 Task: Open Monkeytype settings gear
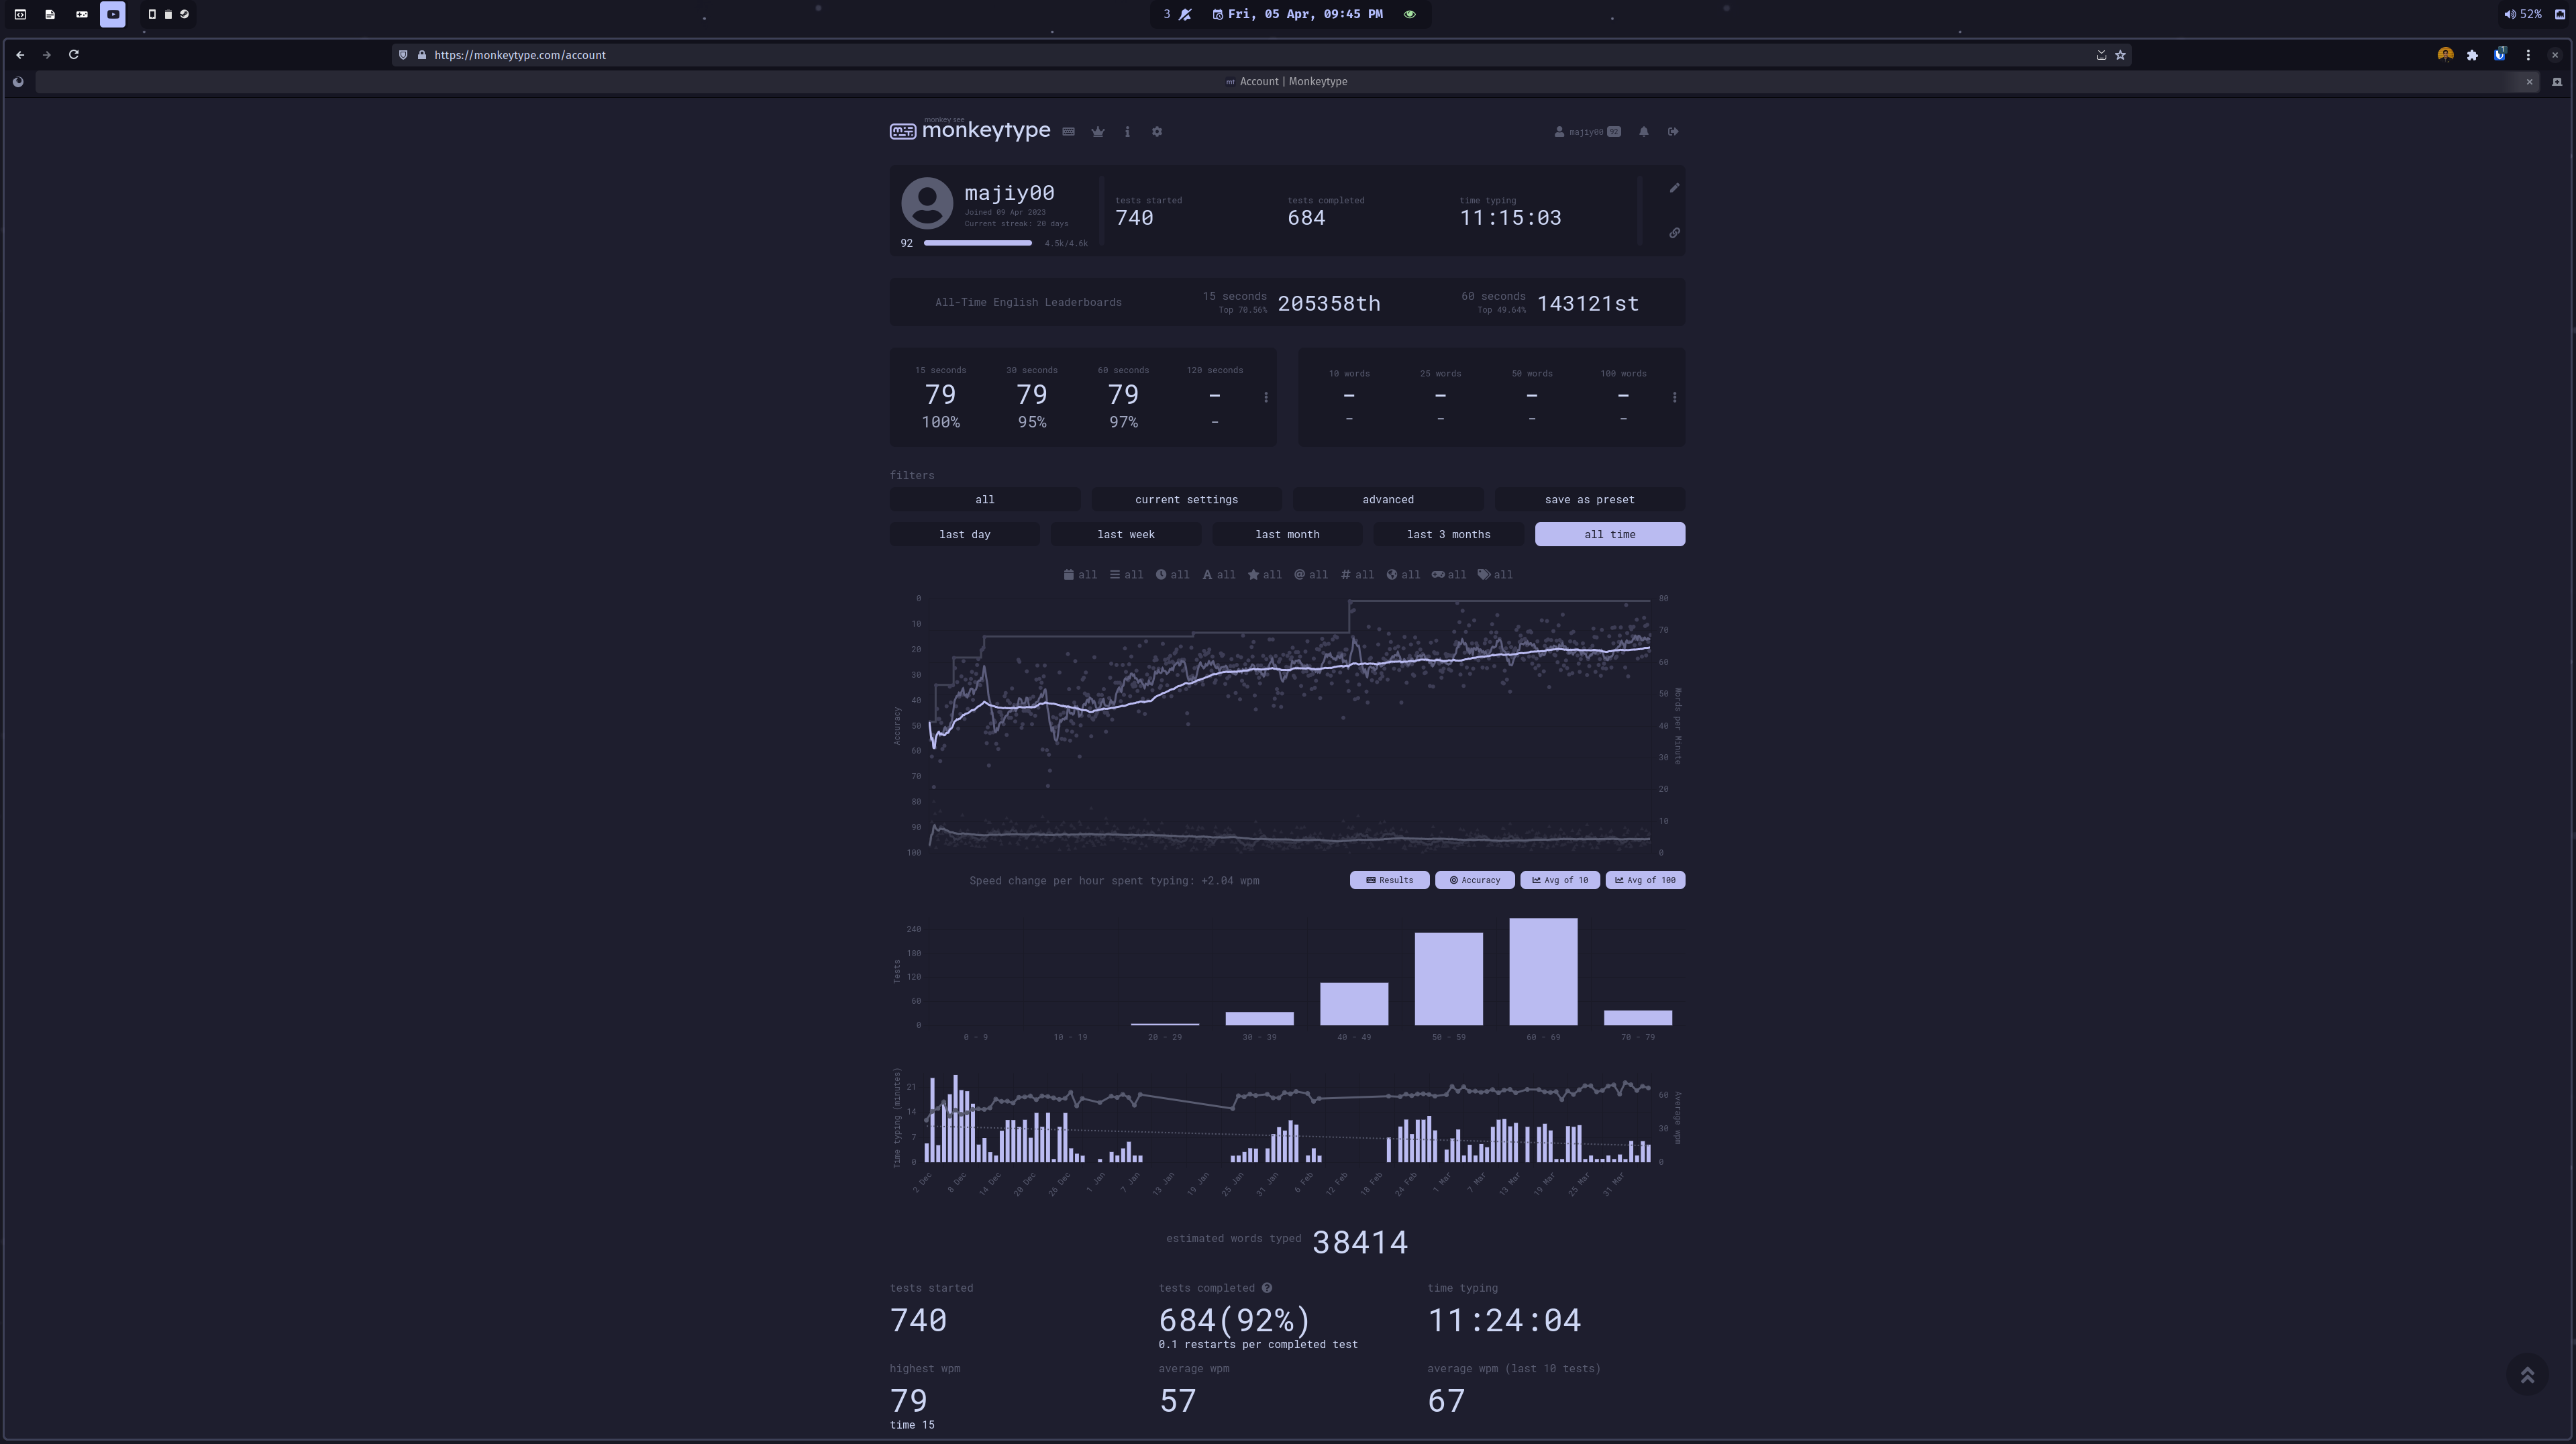pos(1157,132)
